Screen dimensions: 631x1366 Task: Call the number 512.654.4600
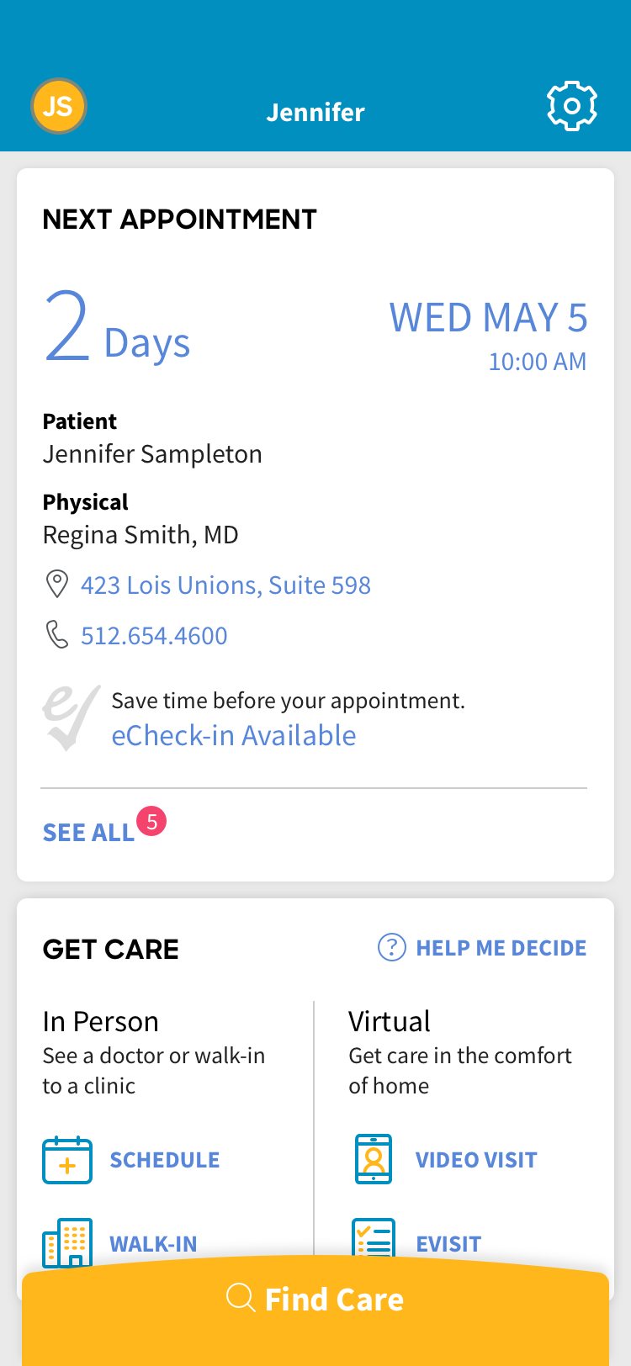(154, 636)
